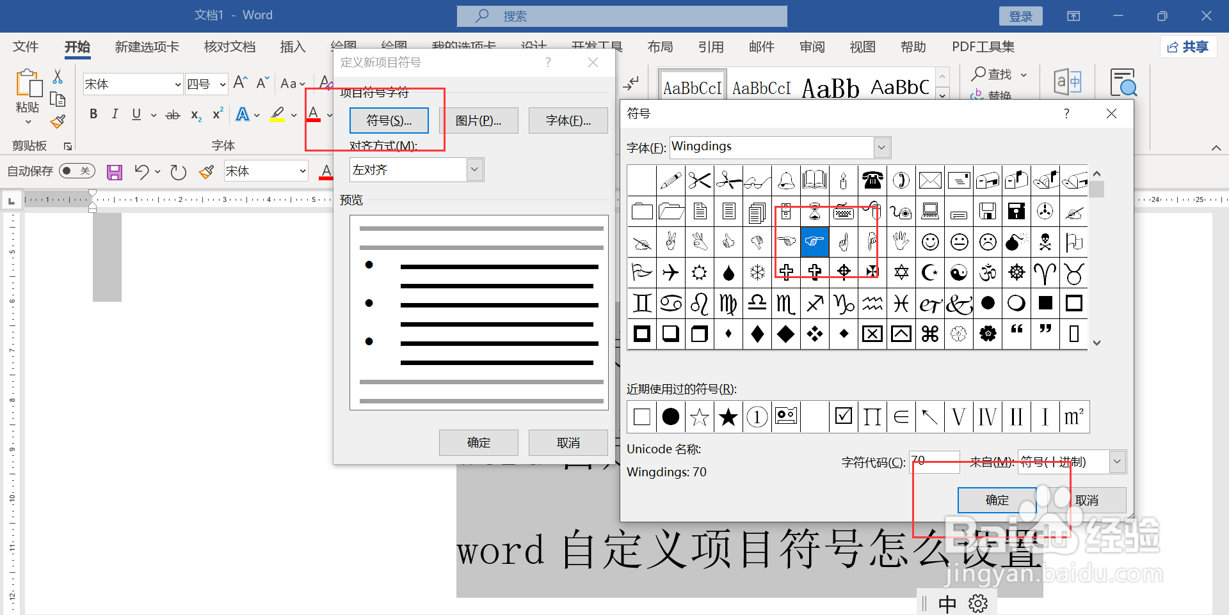Image resolution: width=1229 pixels, height=615 pixels.
Task: Click the Save icon in quick access toolbar
Action: (x=115, y=172)
